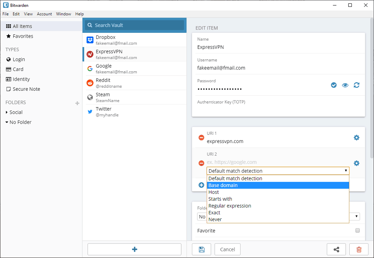
Task: Toggle password visibility eye icon
Action: click(345, 85)
